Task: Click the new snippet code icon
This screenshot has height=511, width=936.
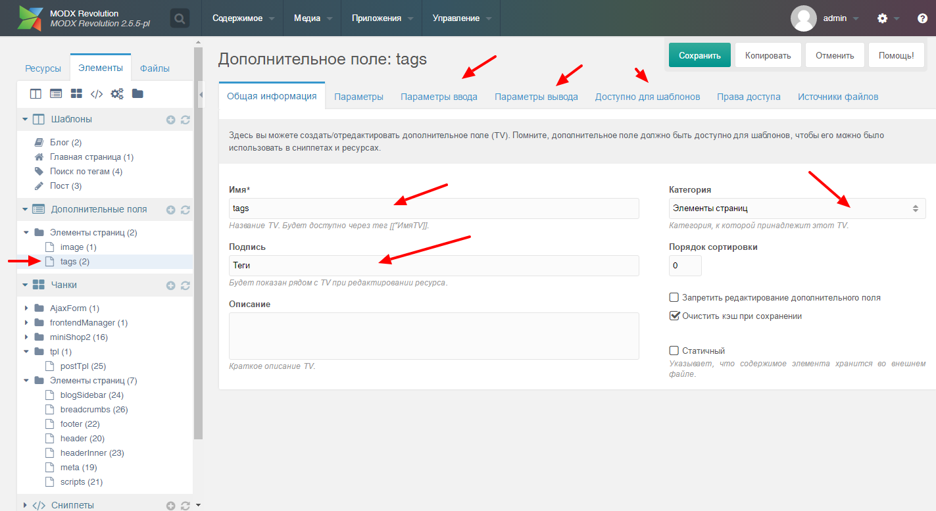Action: tap(97, 94)
